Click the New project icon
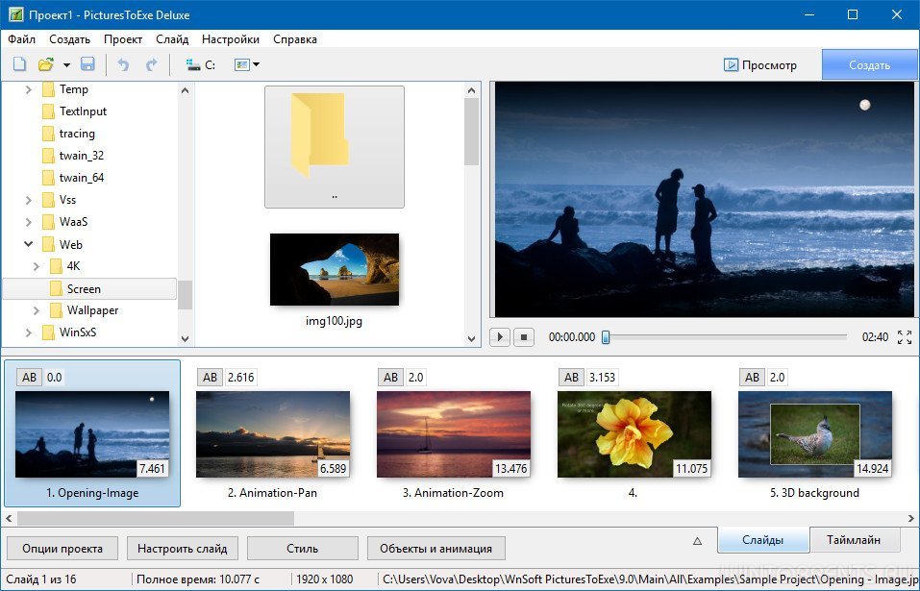 tap(19, 64)
